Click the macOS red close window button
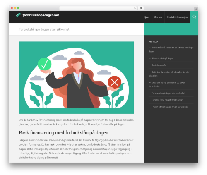The width and height of the screenshot is (207, 175). 12,8
